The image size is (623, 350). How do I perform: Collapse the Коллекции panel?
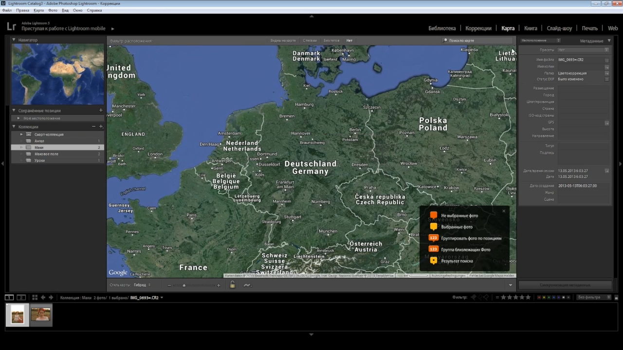[14, 126]
